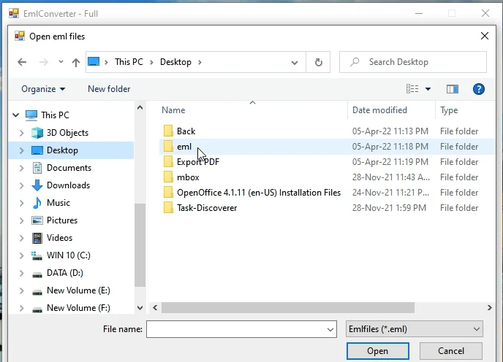Click the sidebar scroll down arrow
Screen dimensions: 503x362
point(140,308)
